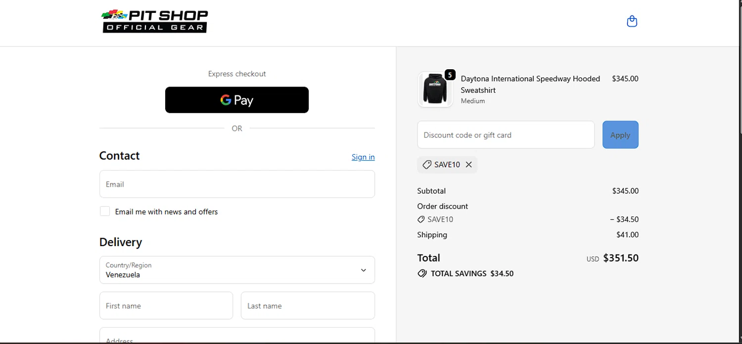Screen dimensions: 742x344
Task: Check Email me with news and offers
Action: (x=105, y=211)
